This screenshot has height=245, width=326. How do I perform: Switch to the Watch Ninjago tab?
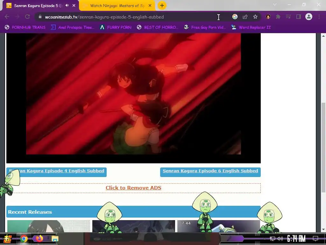[117, 6]
